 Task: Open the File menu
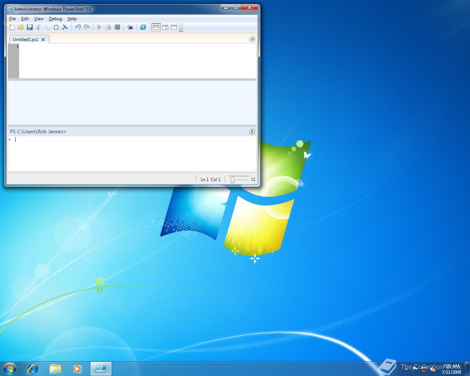pos(12,19)
